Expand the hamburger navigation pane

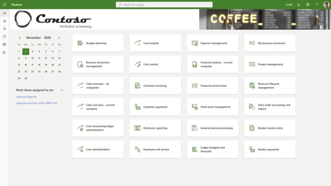tap(5, 13)
